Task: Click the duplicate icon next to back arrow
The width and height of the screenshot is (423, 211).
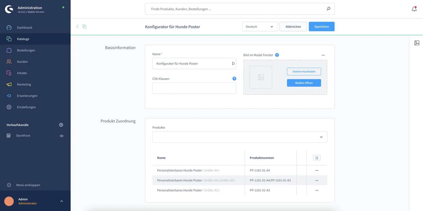Action: (84, 26)
